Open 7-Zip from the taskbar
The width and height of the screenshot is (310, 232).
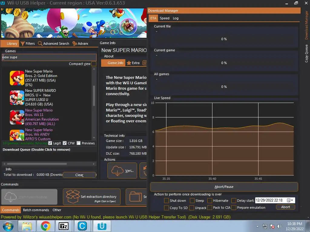[64, 226]
